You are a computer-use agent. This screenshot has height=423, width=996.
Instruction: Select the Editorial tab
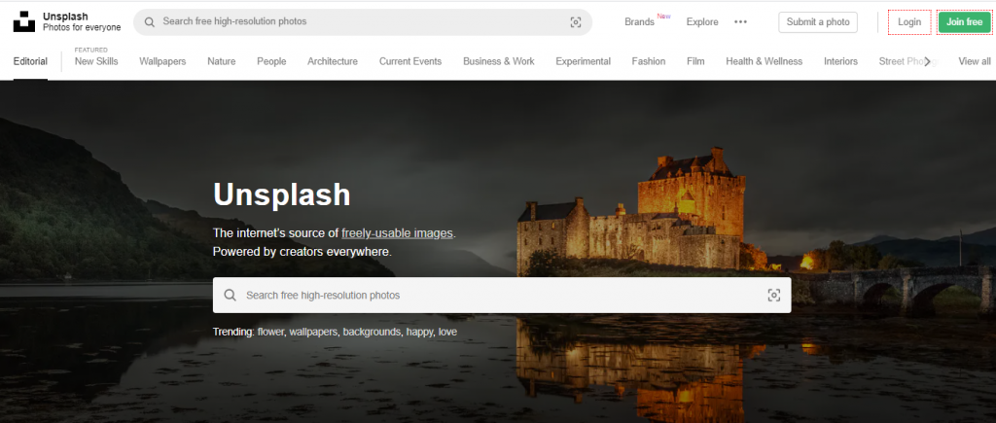click(x=30, y=61)
